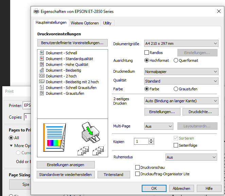Select preset text Dokument - Graustufen

click(x=65, y=93)
